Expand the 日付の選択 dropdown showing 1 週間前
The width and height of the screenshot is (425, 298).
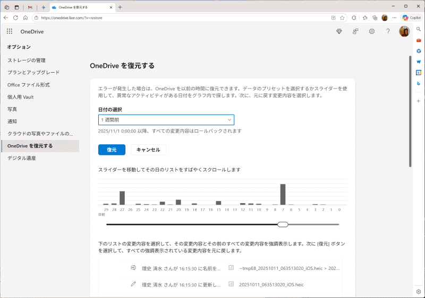pos(166,120)
